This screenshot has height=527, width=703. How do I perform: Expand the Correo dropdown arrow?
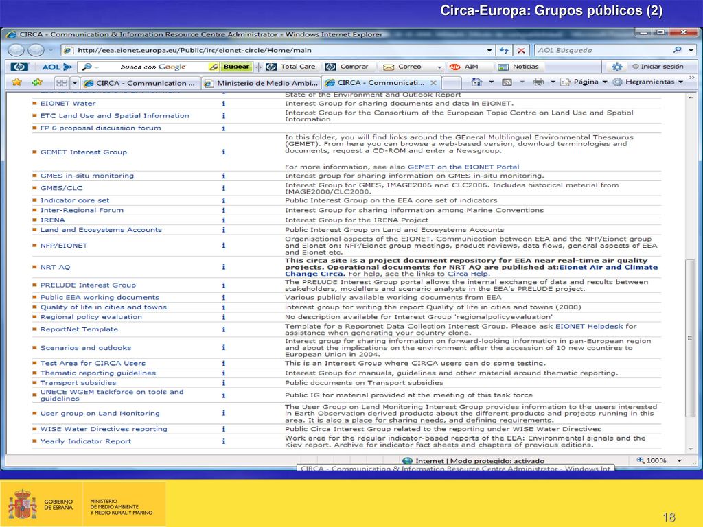439,67
